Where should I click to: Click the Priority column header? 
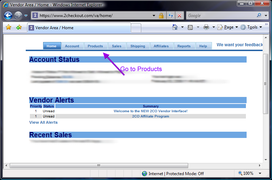click(x=36, y=106)
